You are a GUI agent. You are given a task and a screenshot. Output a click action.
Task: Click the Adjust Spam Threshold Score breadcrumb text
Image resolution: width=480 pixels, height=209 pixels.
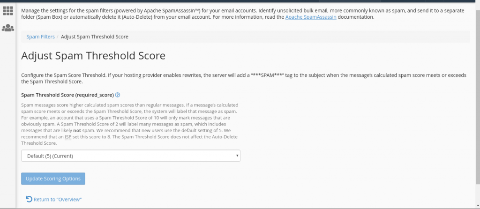[x=95, y=37]
